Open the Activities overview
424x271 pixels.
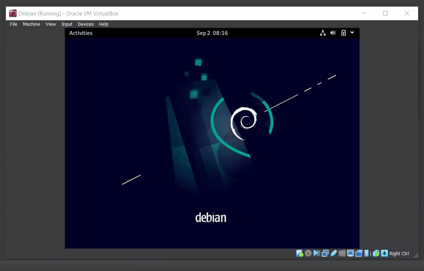tap(81, 33)
